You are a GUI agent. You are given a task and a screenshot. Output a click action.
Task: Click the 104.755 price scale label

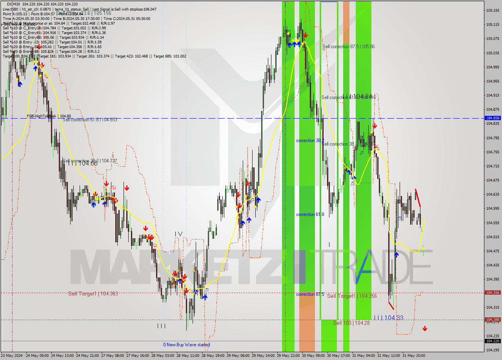[x=492, y=152]
